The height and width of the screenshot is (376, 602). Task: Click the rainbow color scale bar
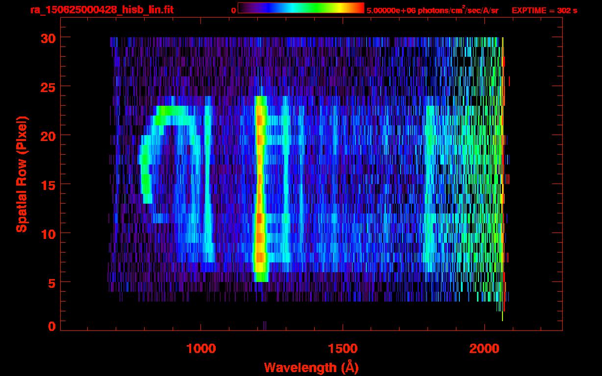[301, 8]
